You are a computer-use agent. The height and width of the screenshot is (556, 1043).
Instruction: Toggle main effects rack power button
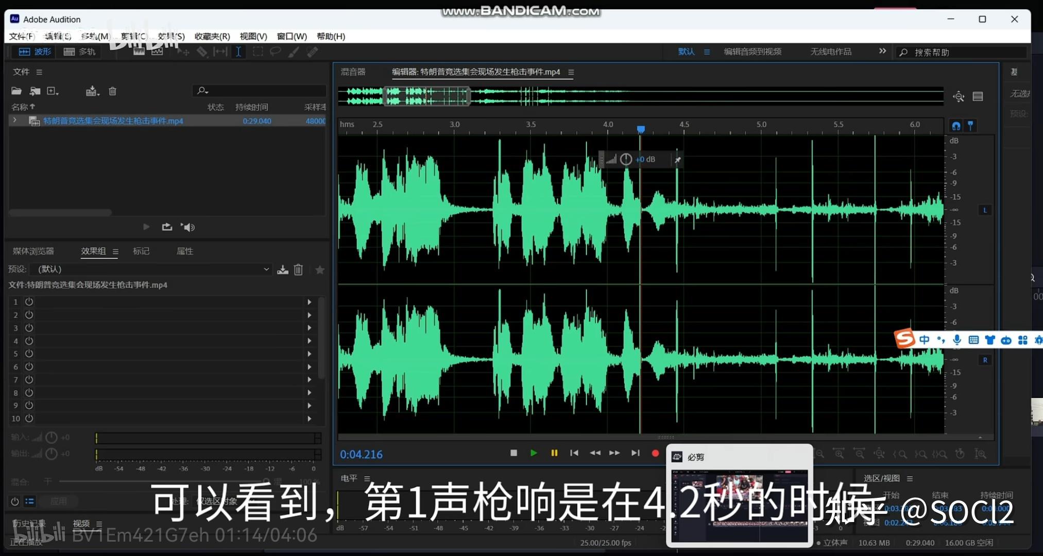click(x=15, y=501)
